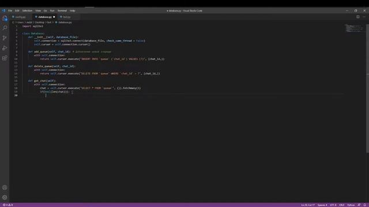Open the Explorer view in the activity bar
This screenshot has height=207, width=369.
pyautogui.click(x=5, y=18)
